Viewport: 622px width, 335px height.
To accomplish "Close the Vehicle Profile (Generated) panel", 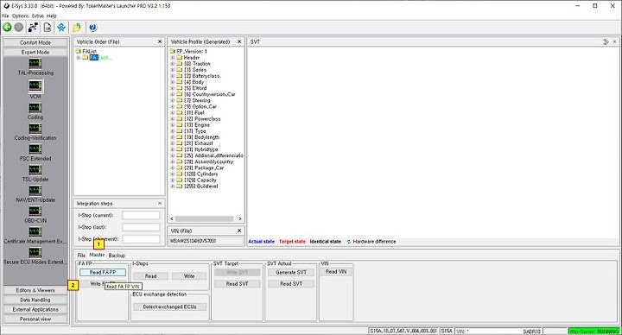I will 239,41.
